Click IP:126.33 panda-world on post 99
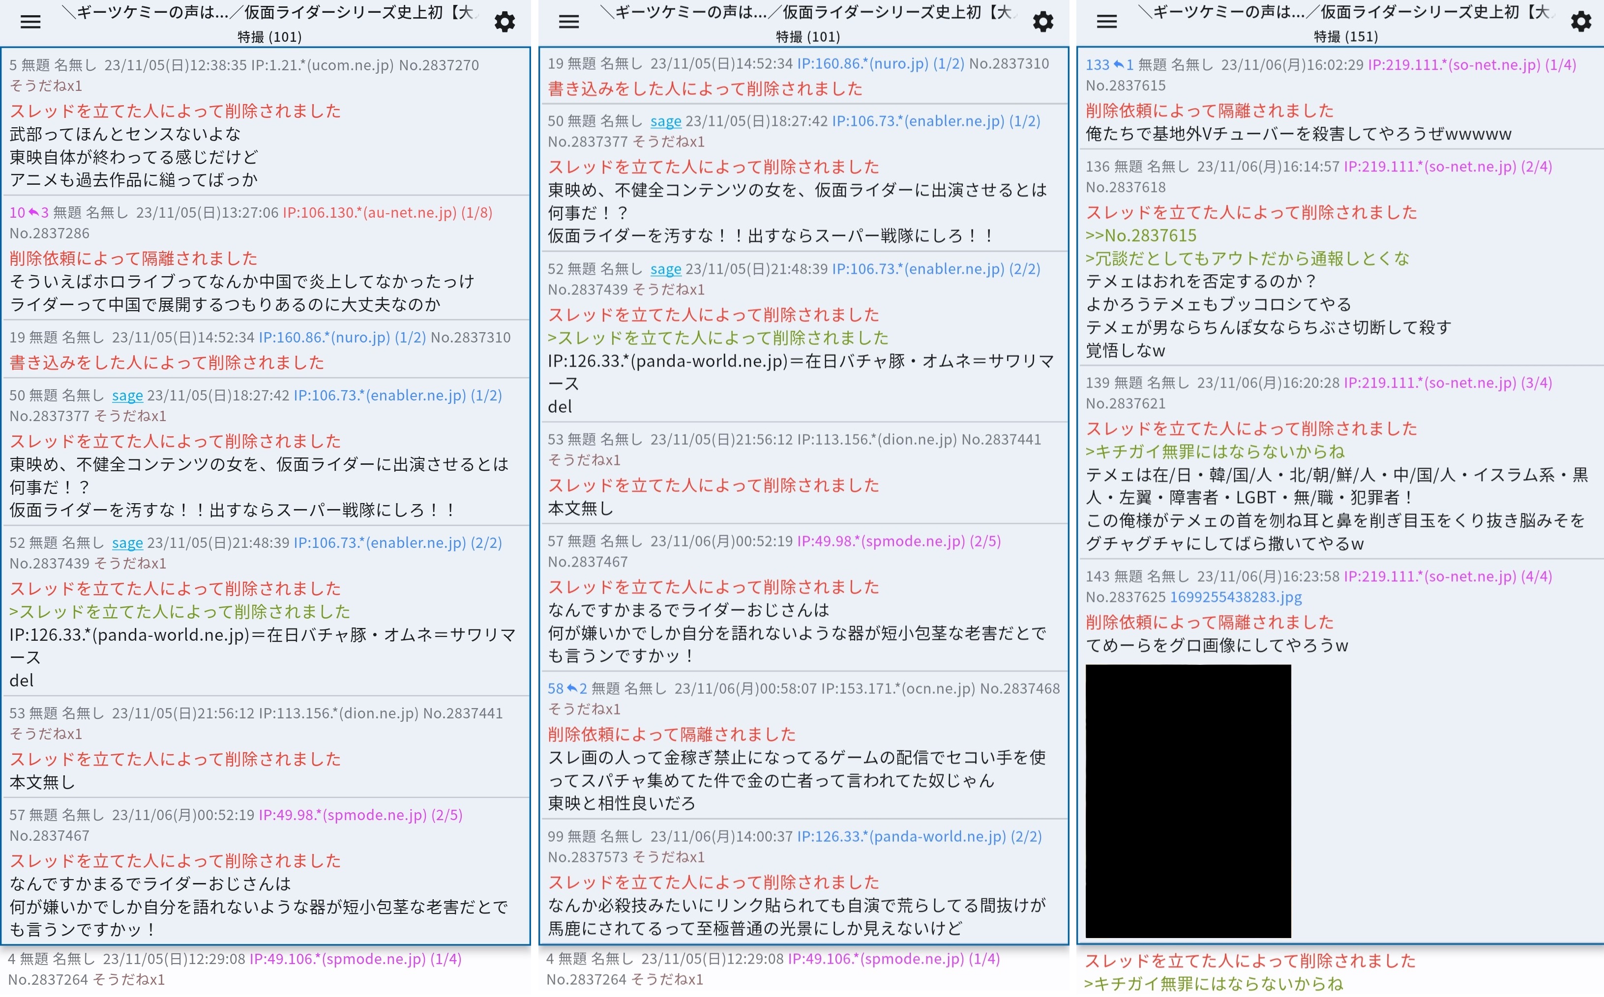 tap(901, 836)
